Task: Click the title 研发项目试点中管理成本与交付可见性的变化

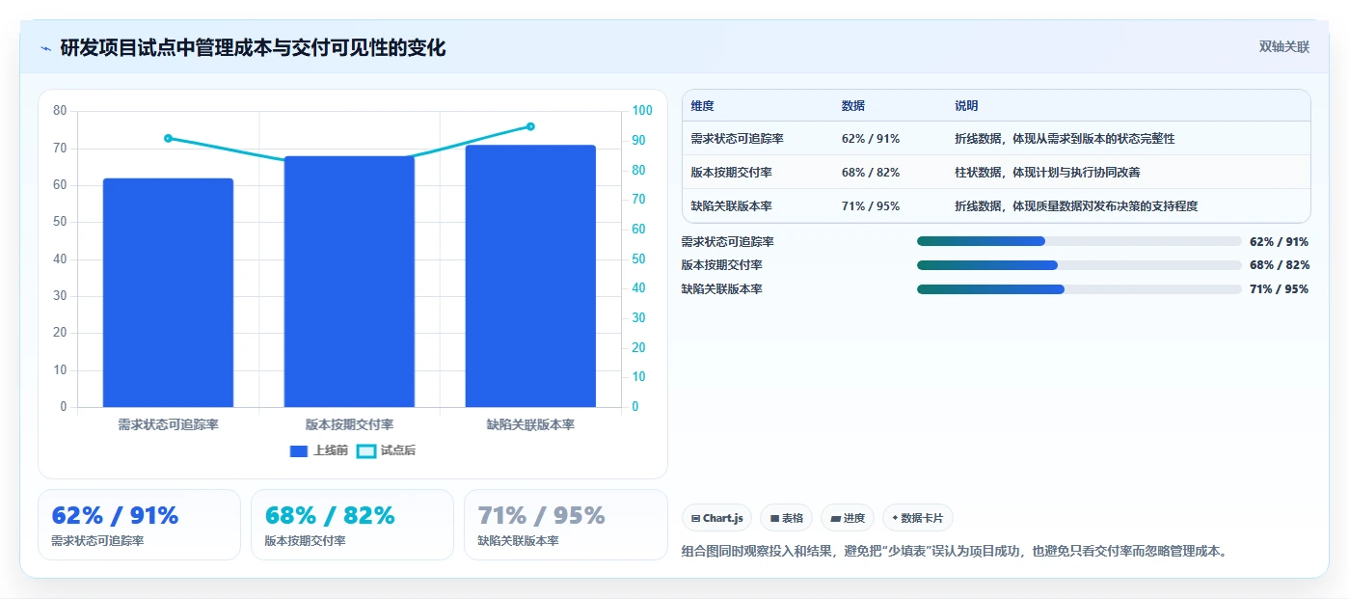Action: 253,48
